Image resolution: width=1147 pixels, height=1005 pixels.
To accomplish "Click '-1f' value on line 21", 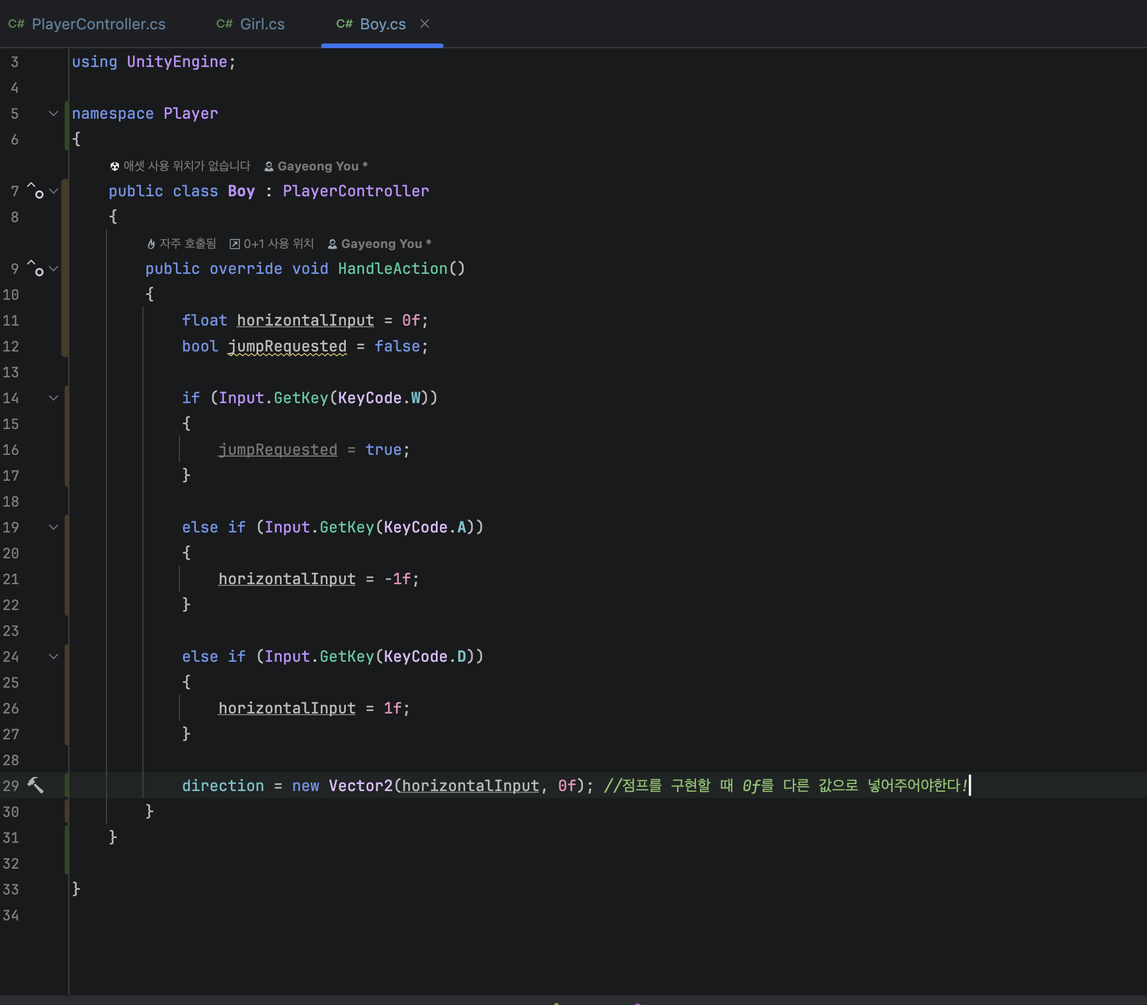I will (x=398, y=579).
